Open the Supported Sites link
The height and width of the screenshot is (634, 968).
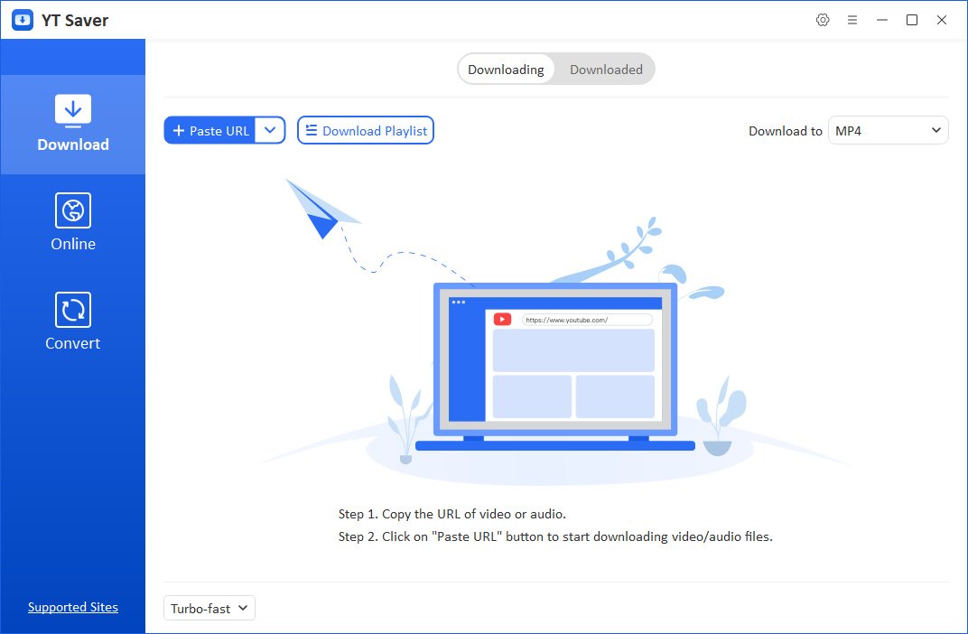[x=73, y=607]
